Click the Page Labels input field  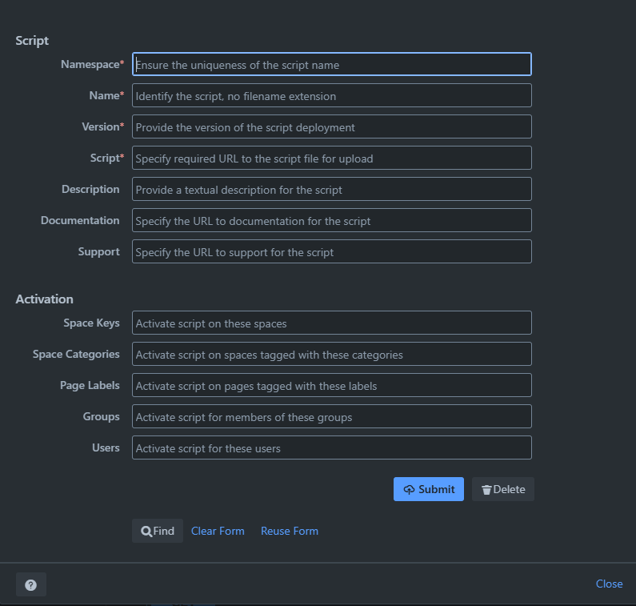pyautogui.click(x=331, y=386)
